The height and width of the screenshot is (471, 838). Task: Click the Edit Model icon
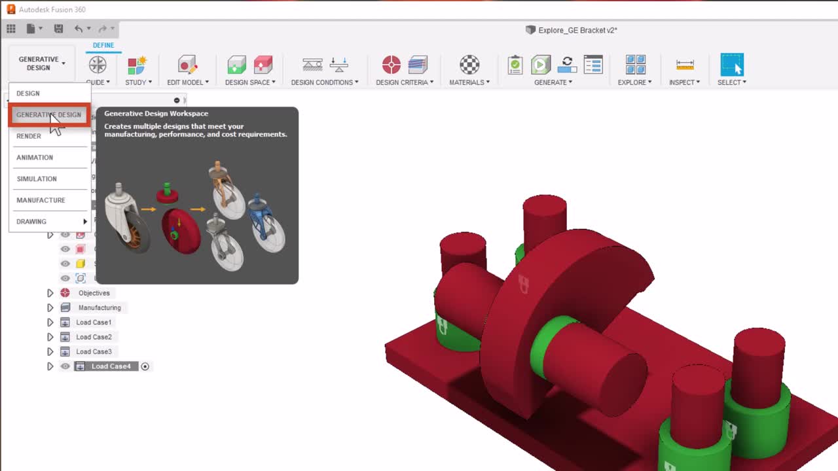pos(187,65)
